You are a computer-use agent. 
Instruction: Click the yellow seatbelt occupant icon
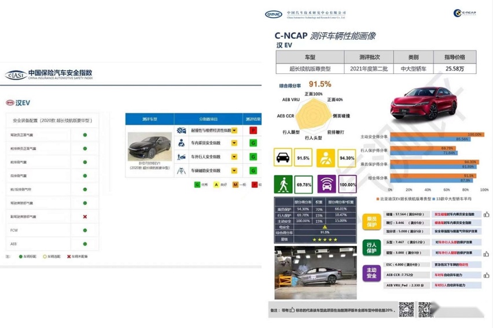click(326, 158)
